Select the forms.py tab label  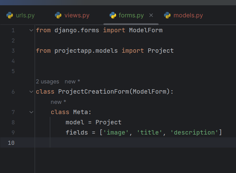pyautogui.click(x=131, y=16)
